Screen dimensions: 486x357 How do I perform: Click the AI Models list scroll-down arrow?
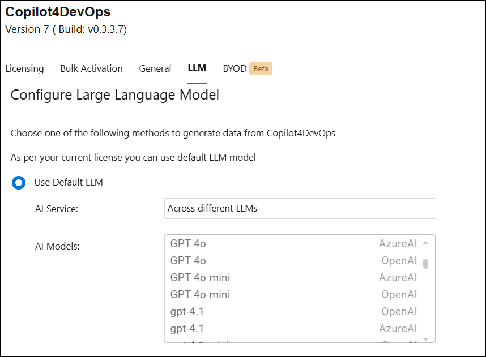(x=426, y=339)
